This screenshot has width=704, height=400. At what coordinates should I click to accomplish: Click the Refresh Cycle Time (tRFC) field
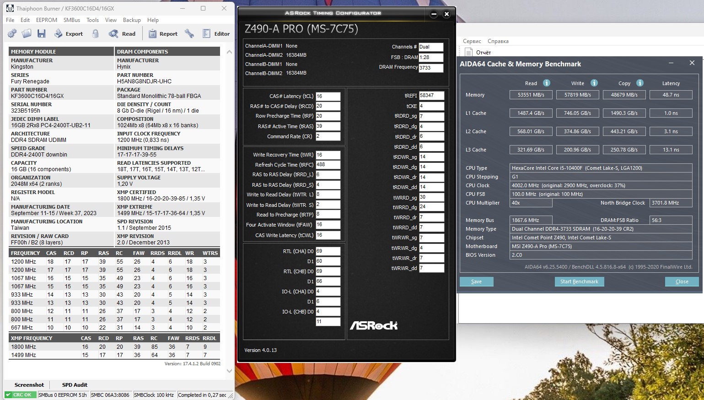[328, 165]
